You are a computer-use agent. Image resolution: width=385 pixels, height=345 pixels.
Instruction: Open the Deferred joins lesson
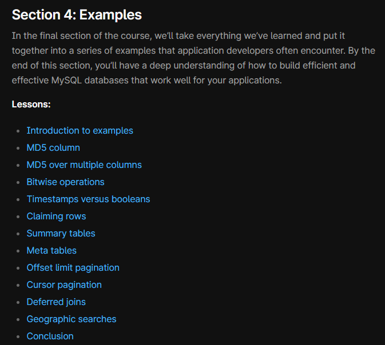click(56, 302)
